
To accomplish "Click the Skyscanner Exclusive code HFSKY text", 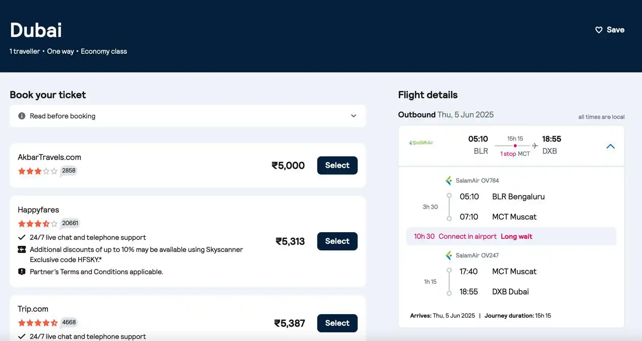I will point(136,254).
